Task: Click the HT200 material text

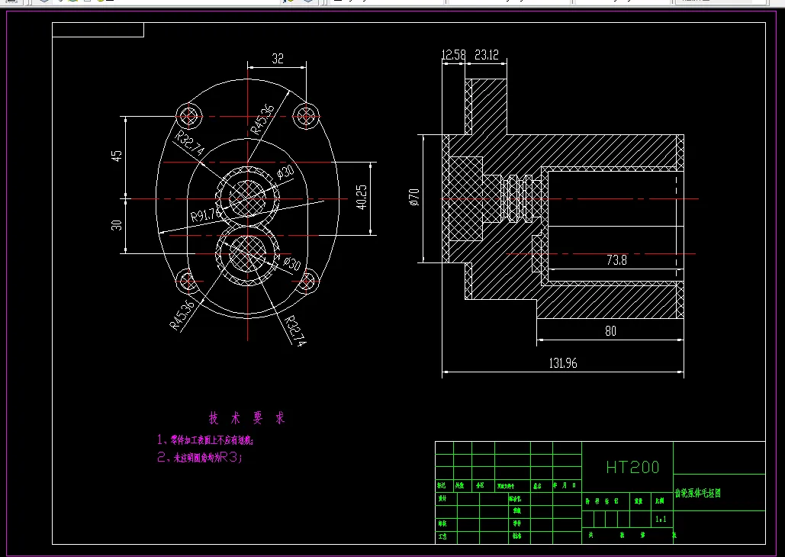Action: click(632, 467)
